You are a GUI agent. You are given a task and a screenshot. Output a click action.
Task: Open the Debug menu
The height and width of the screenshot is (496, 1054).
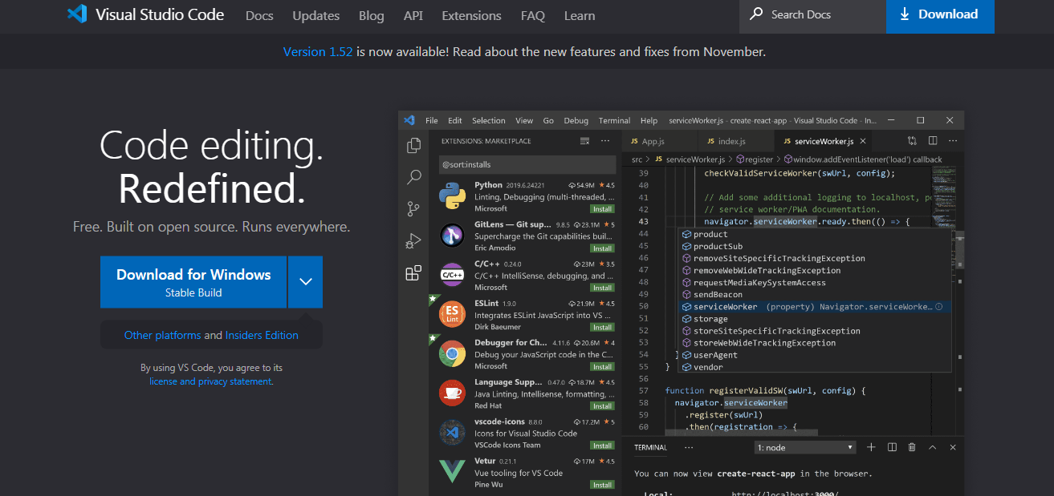click(x=576, y=120)
